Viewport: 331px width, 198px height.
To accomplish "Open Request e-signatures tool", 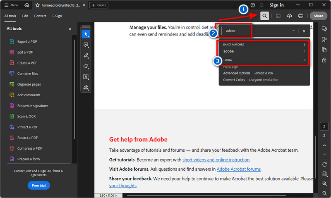I will pos(29,106).
